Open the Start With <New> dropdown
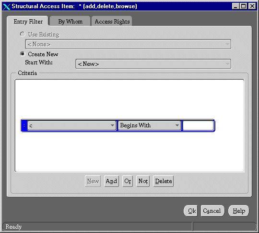Viewport: 259px width, 233px height. click(x=153, y=64)
